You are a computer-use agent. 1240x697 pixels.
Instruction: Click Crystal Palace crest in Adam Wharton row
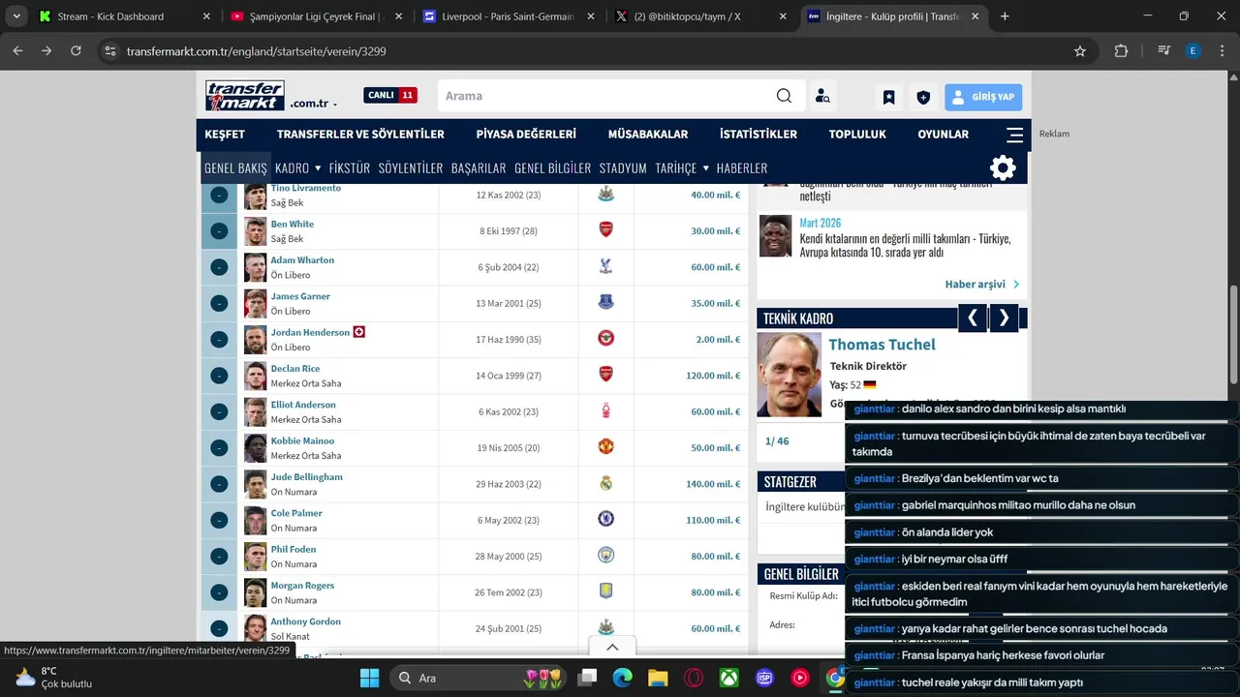click(605, 266)
